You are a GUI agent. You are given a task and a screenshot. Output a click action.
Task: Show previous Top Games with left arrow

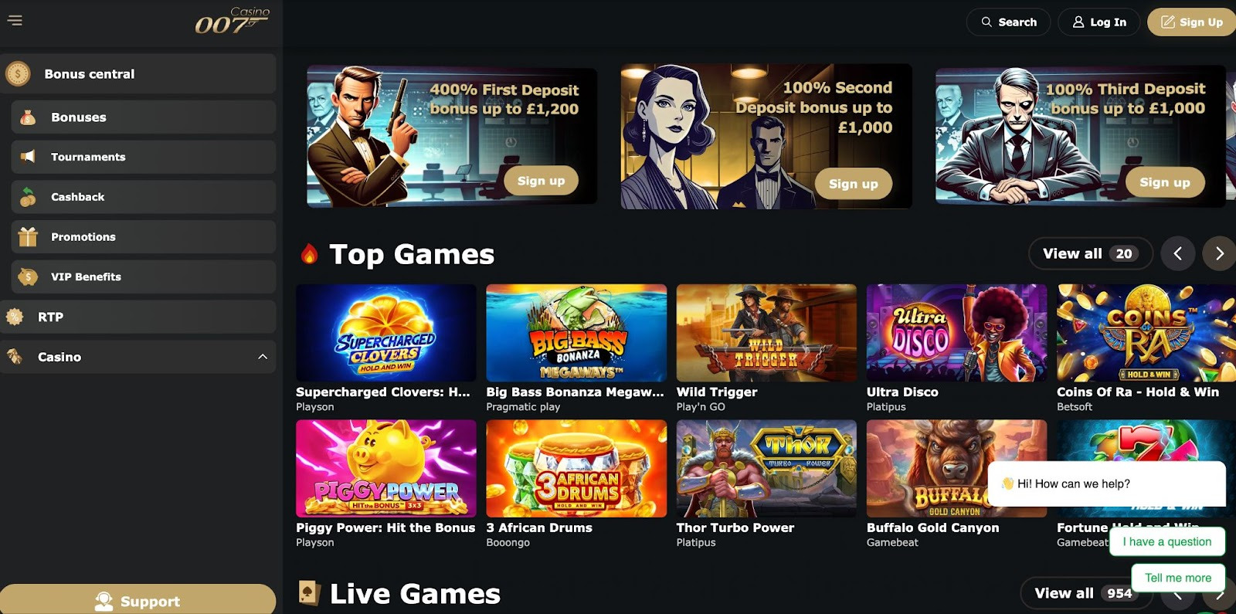click(x=1178, y=253)
